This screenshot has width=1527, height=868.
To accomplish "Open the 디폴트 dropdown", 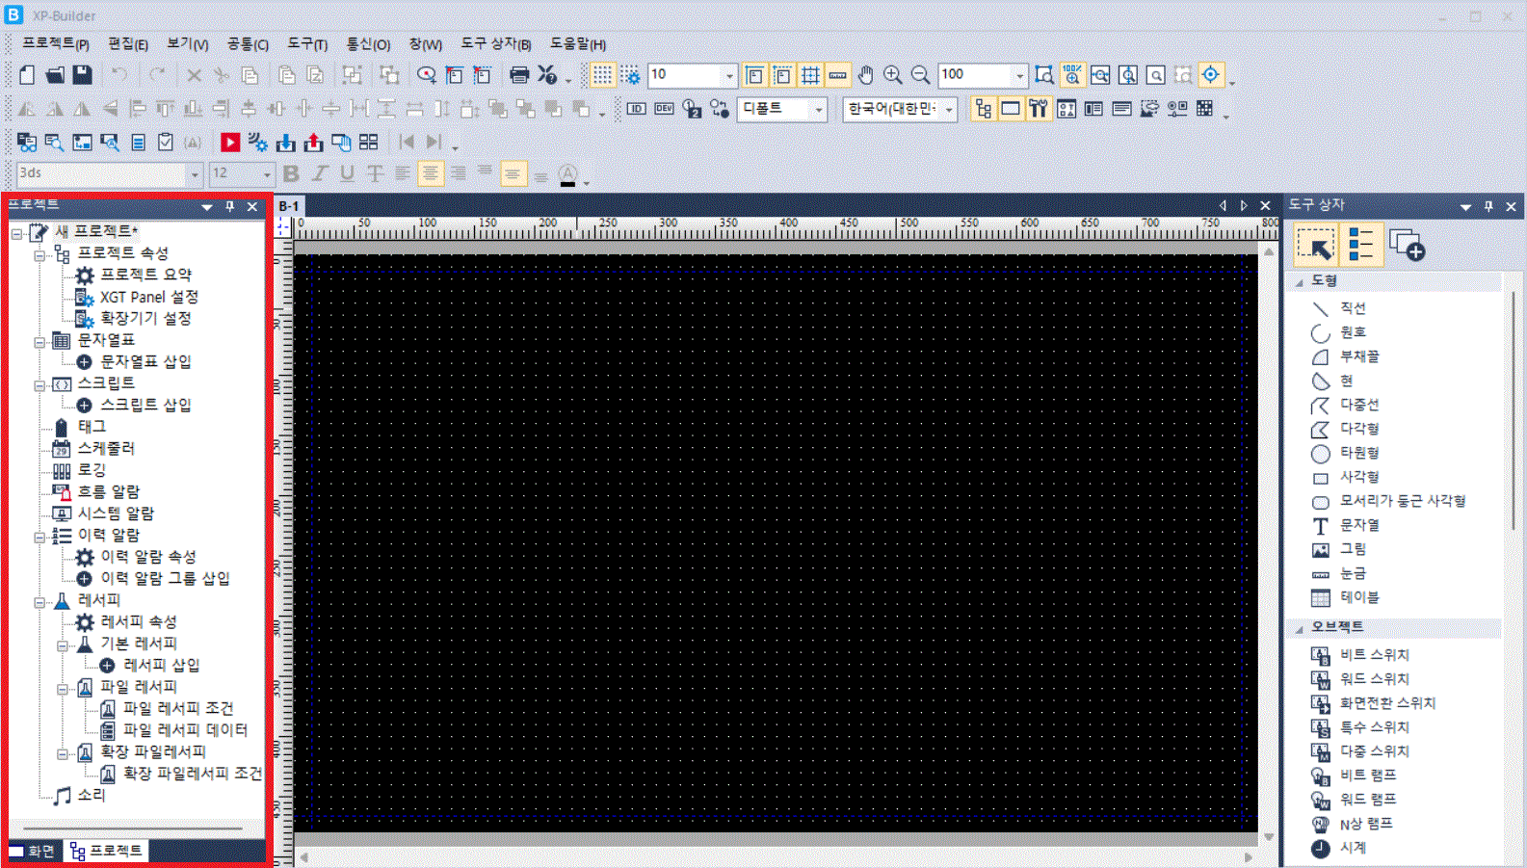I will 819,109.
